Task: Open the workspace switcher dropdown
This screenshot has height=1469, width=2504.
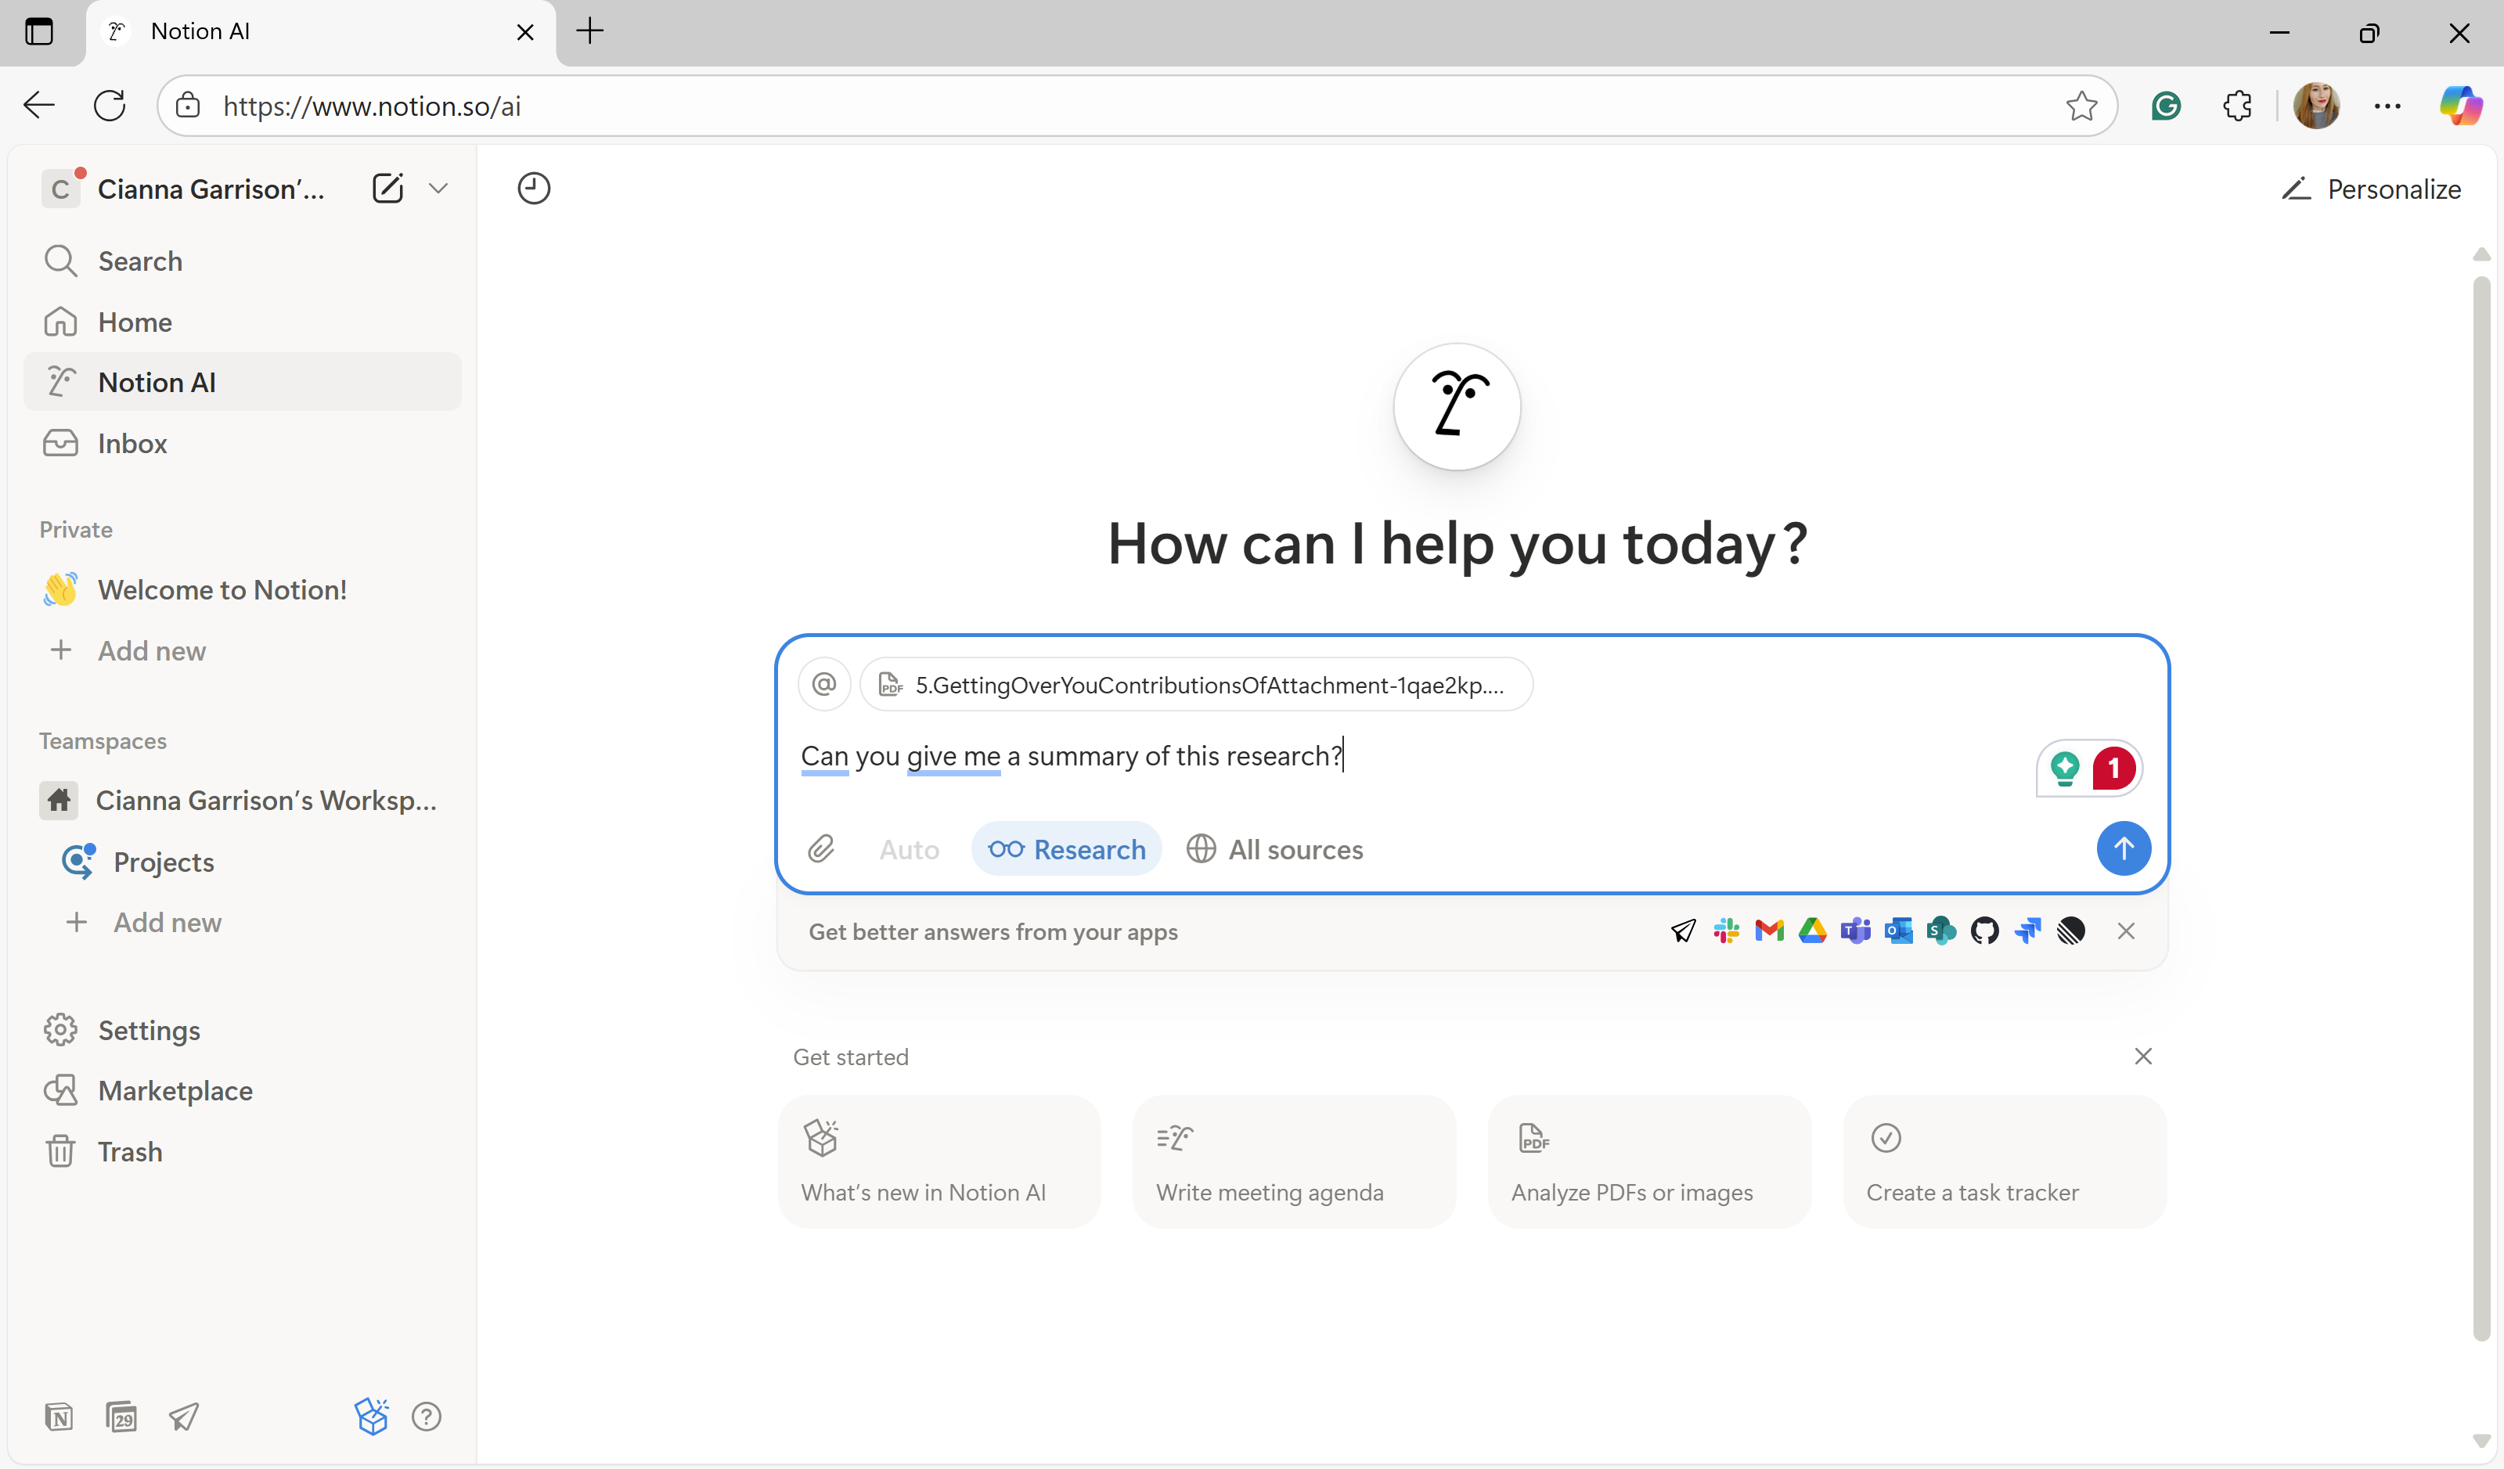Action: 439,188
